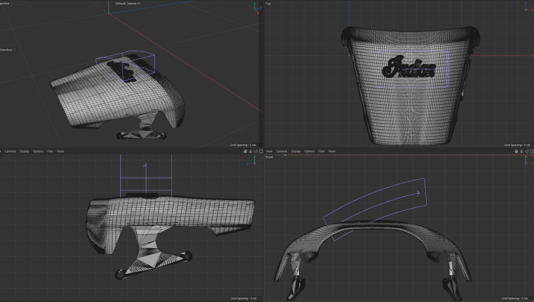This screenshot has height=302, width=534.
Task: Click the pan hand icon in the Front viewport
Action: coord(516,151)
